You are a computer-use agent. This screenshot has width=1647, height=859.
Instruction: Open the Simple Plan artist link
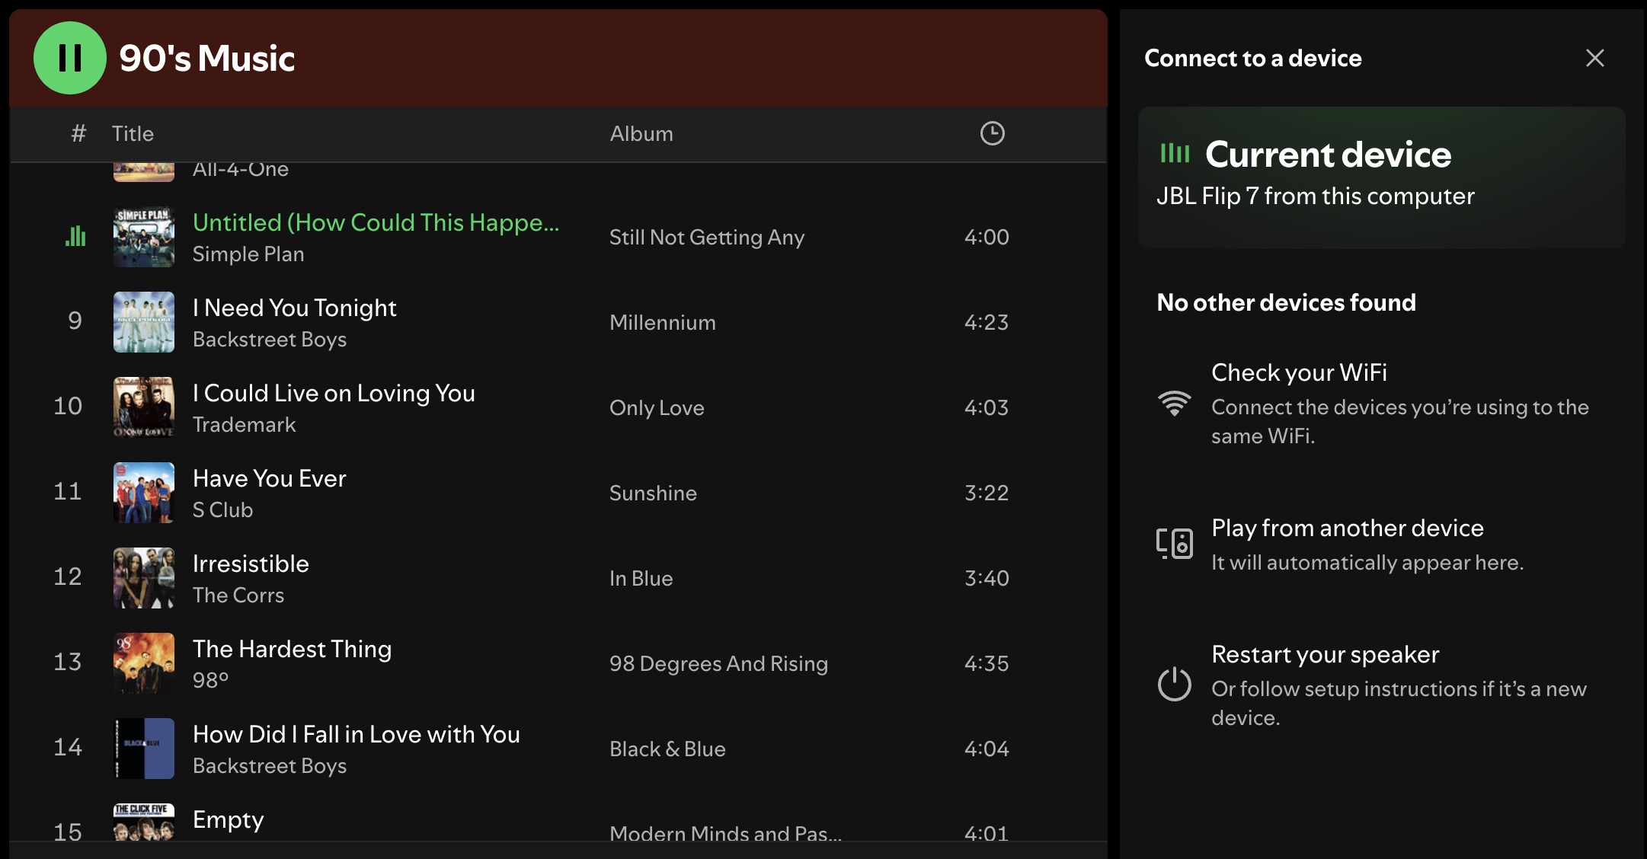point(248,254)
